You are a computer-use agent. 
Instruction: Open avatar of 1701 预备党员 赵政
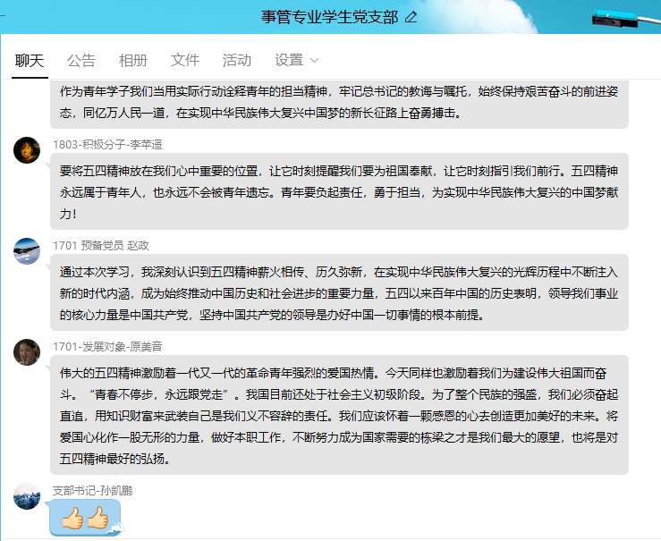[27, 251]
